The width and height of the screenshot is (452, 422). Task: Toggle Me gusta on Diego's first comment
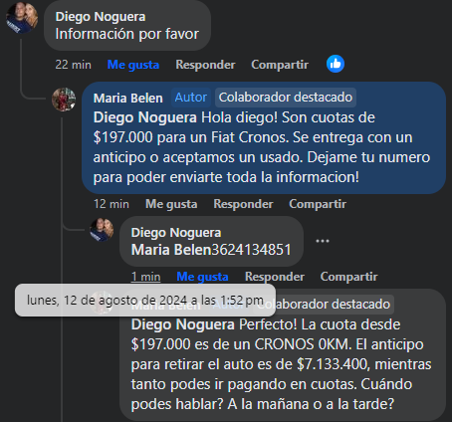point(133,65)
